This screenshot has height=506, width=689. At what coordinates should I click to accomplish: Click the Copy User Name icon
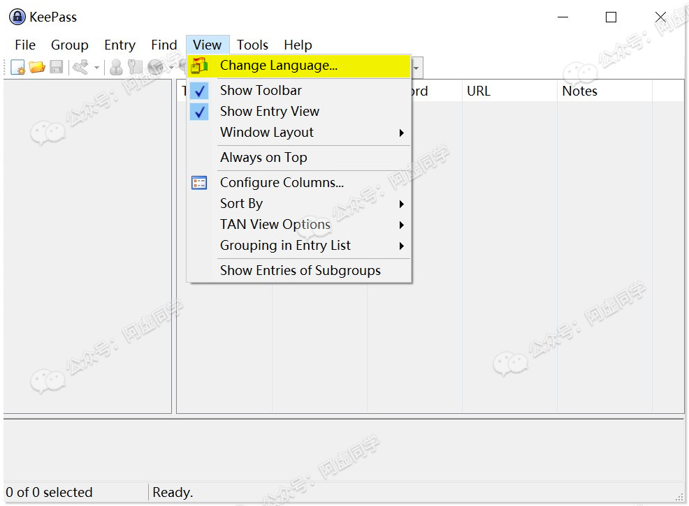[x=116, y=67]
